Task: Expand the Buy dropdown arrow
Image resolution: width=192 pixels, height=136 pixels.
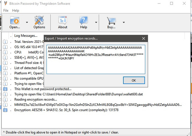Action: coord(124,22)
